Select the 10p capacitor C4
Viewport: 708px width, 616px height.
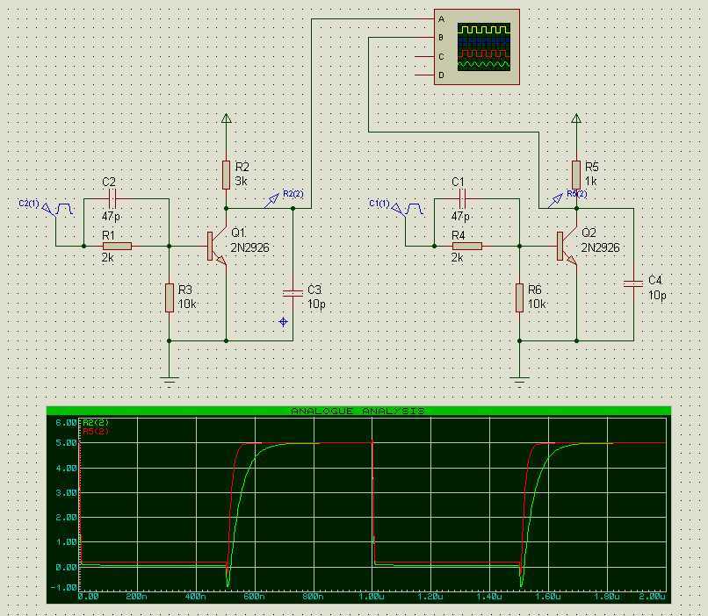coord(632,283)
